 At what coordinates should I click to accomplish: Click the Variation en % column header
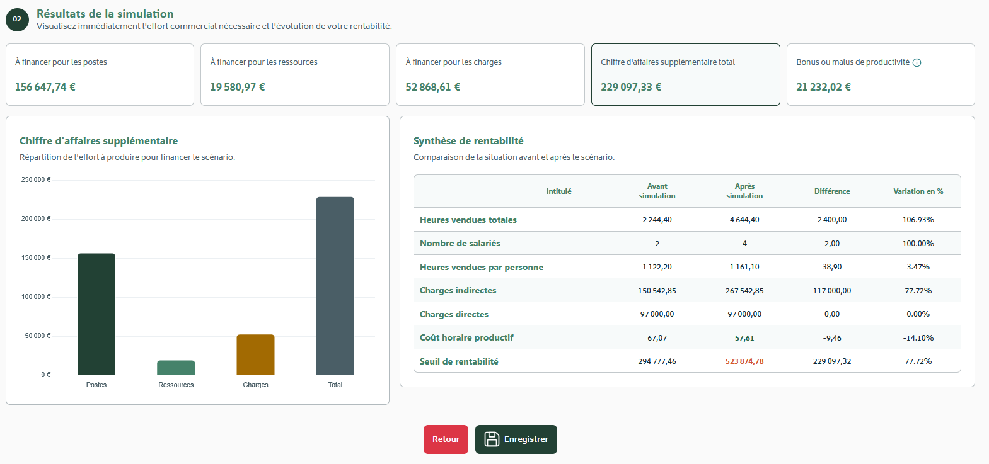[x=918, y=191]
